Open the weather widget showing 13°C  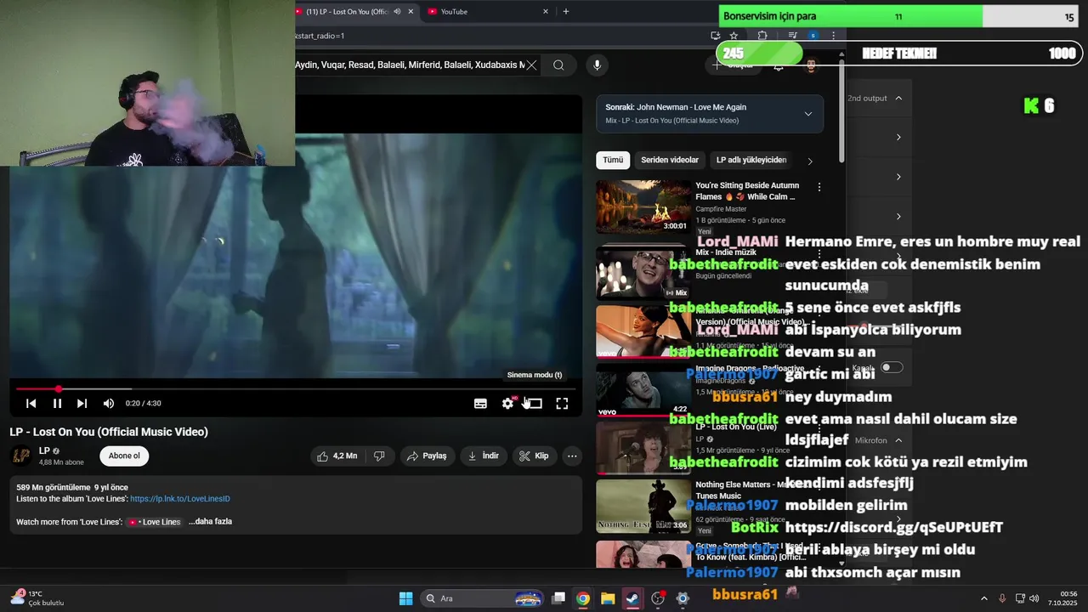(x=36, y=598)
